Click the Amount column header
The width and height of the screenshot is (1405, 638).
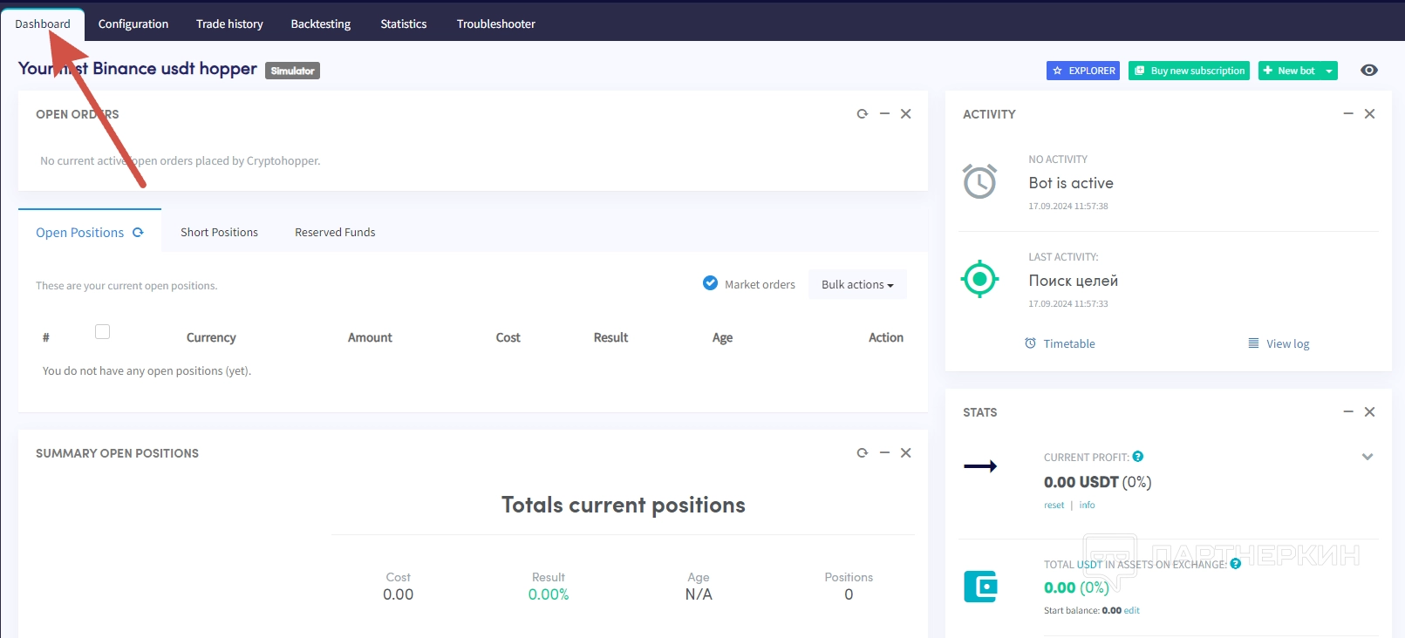370,337
